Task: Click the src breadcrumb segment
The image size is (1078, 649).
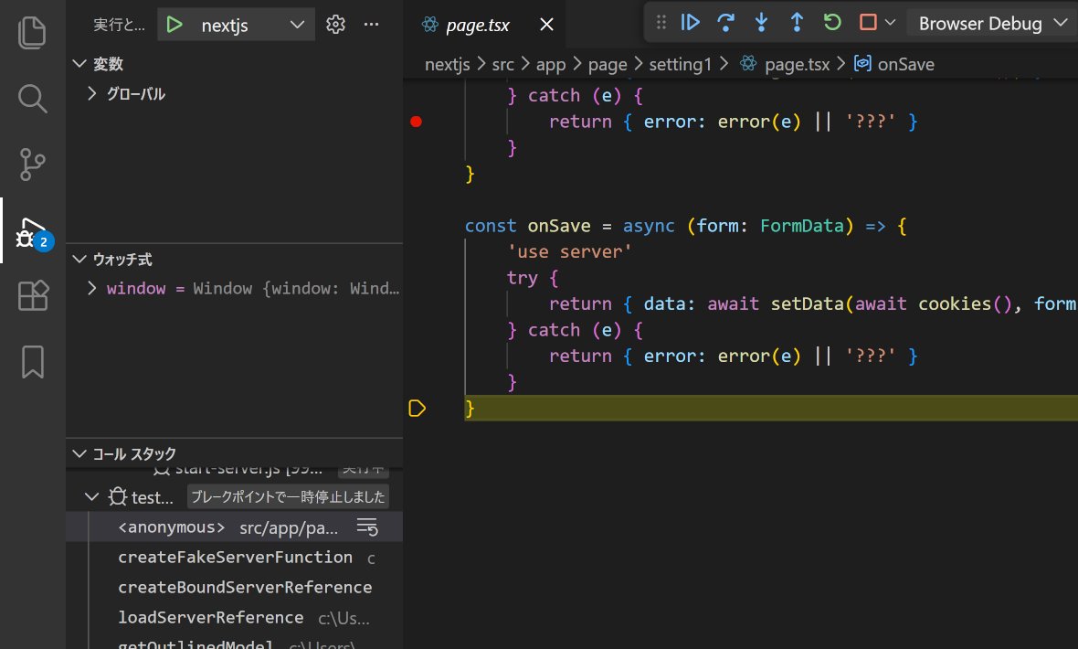Action: (502, 64)
